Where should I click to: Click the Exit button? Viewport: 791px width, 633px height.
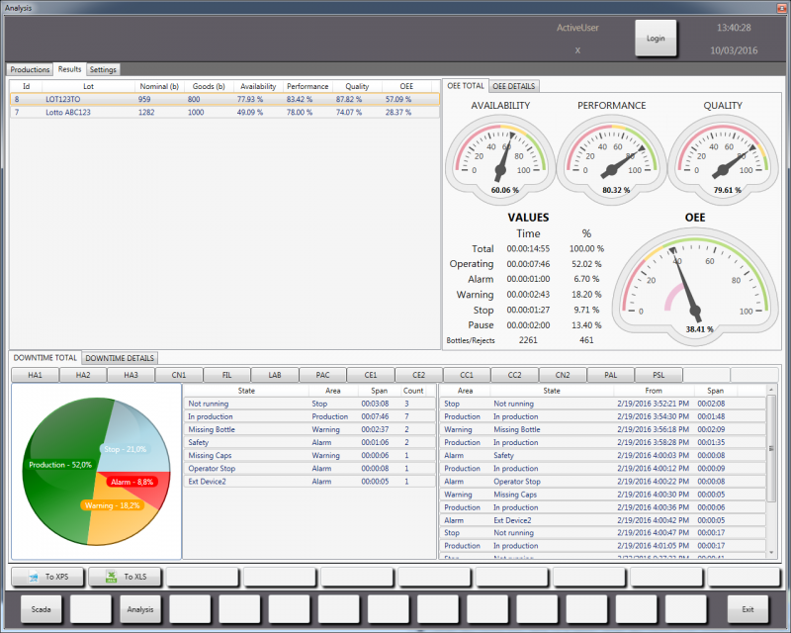click(747, 608)
